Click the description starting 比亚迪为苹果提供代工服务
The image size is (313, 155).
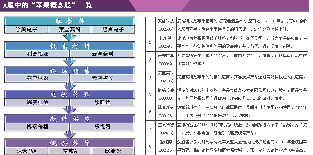click(242, 42)
